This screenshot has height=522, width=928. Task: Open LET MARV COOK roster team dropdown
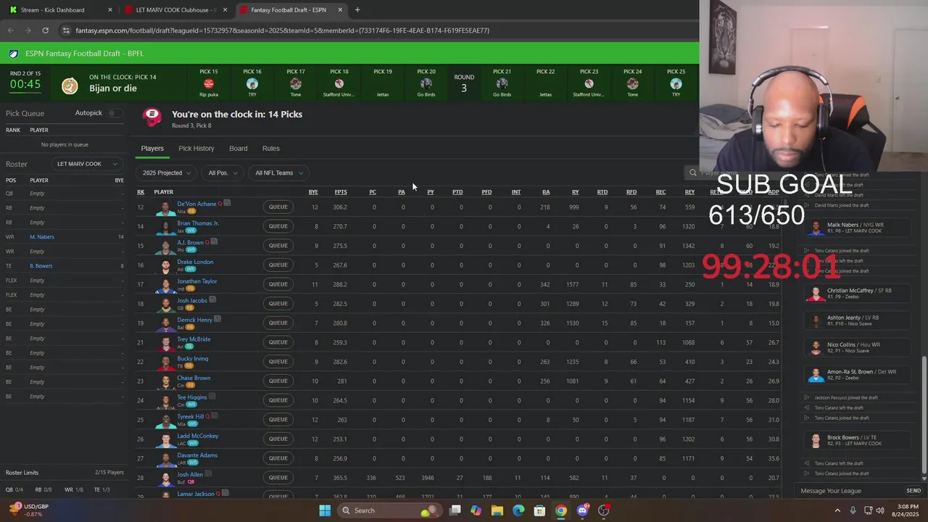coord(86,164)
